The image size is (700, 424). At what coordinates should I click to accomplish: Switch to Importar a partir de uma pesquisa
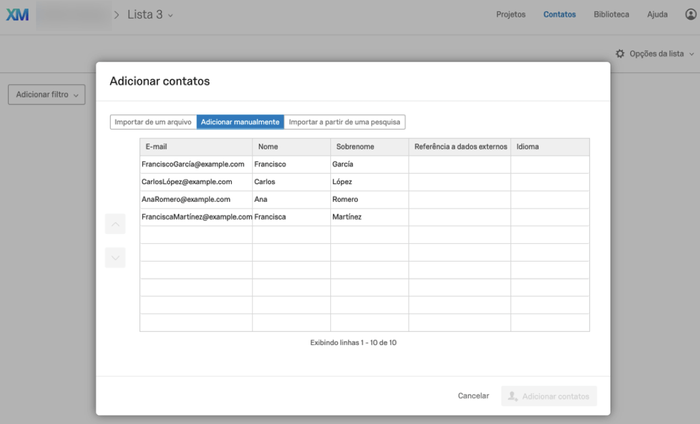[x=344, y=122]
